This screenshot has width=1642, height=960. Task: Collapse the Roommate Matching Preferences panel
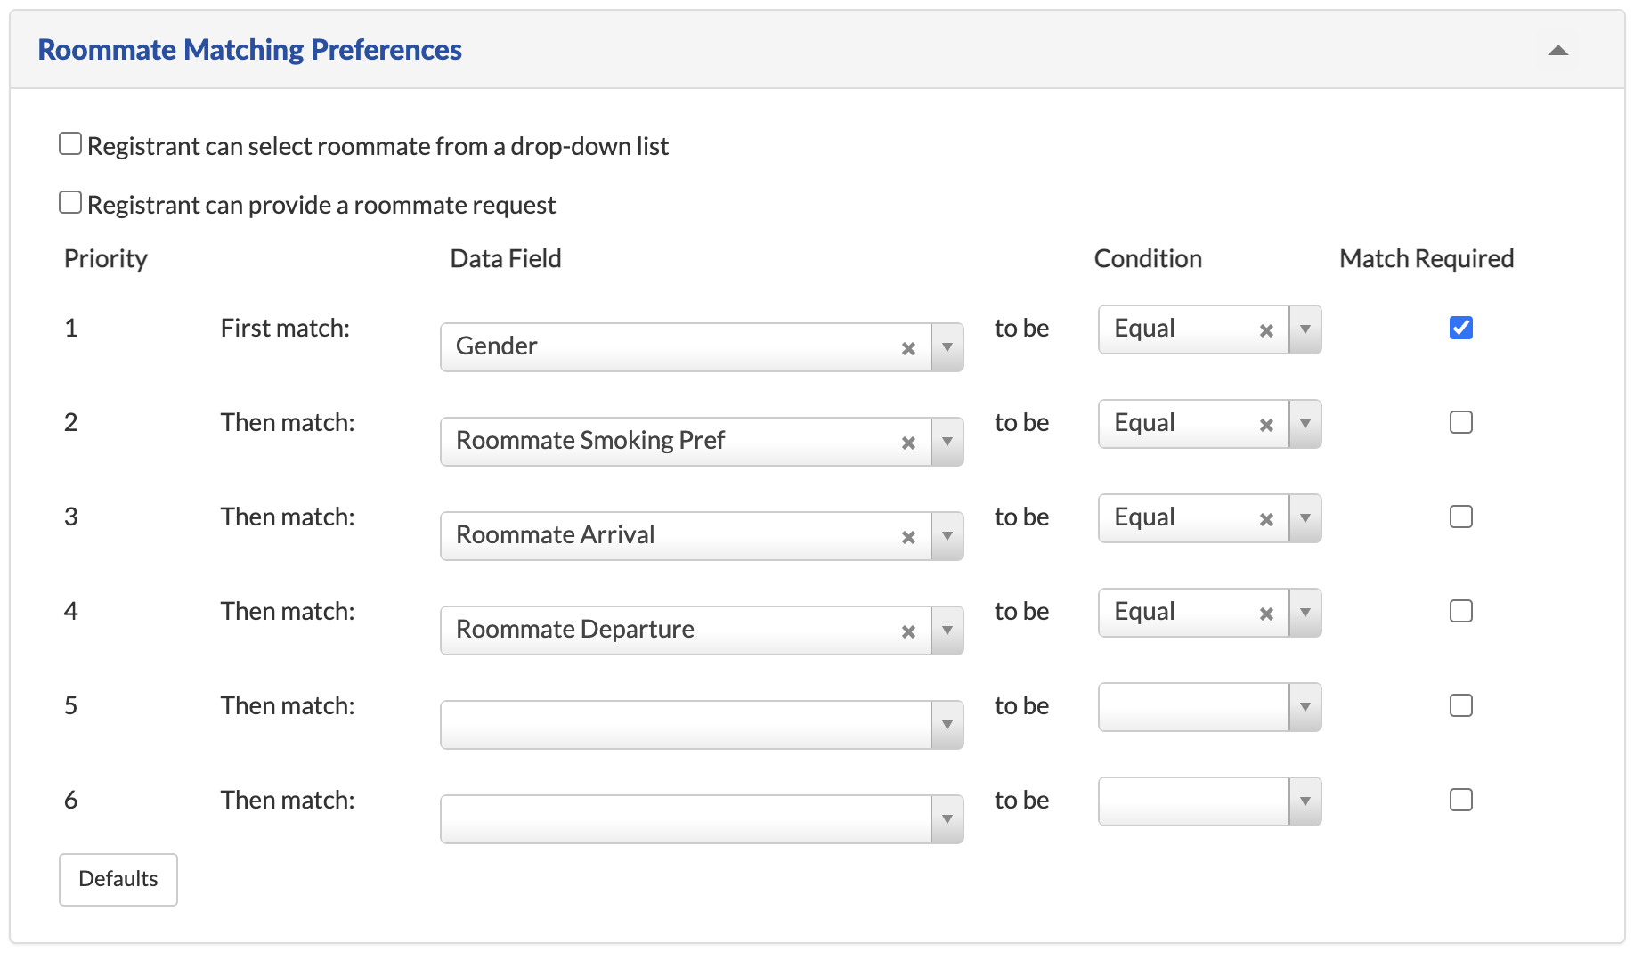click(1557, 51)
